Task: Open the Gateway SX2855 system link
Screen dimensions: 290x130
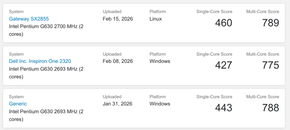Action: 29,19
